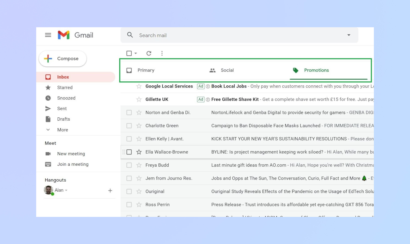Open the Sent folder
The image size is (410, 244).
tap(62, 108)
